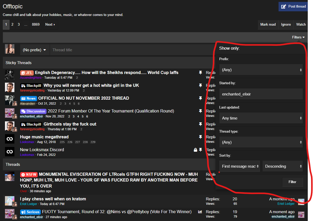Click poll icon on FUOTY Tournament thread
Image resolution: width=313 pixels, height=221 pixels.
pyautogui.click(x=200, y=212)
